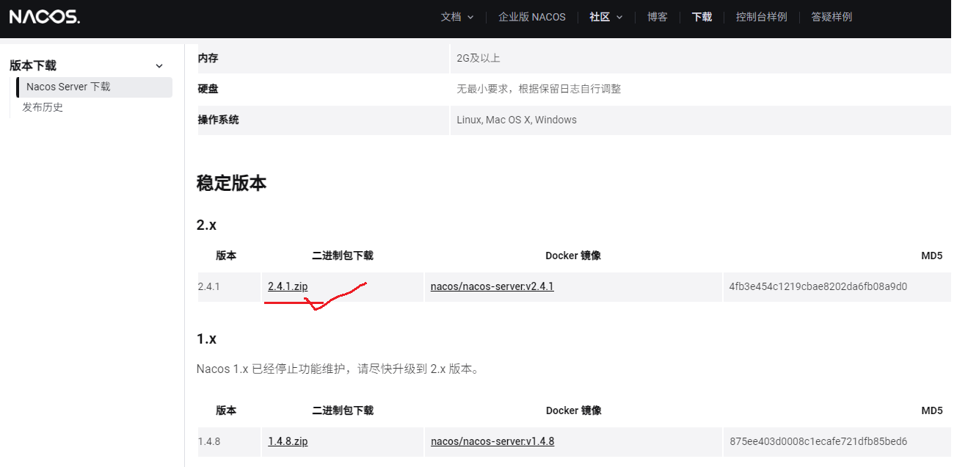Viewport: 957px width, 467px height.
Task: Click MD5 value 4fb3e454c1219cbae8202da6fb08a9d0
Action: click(818, 286)
